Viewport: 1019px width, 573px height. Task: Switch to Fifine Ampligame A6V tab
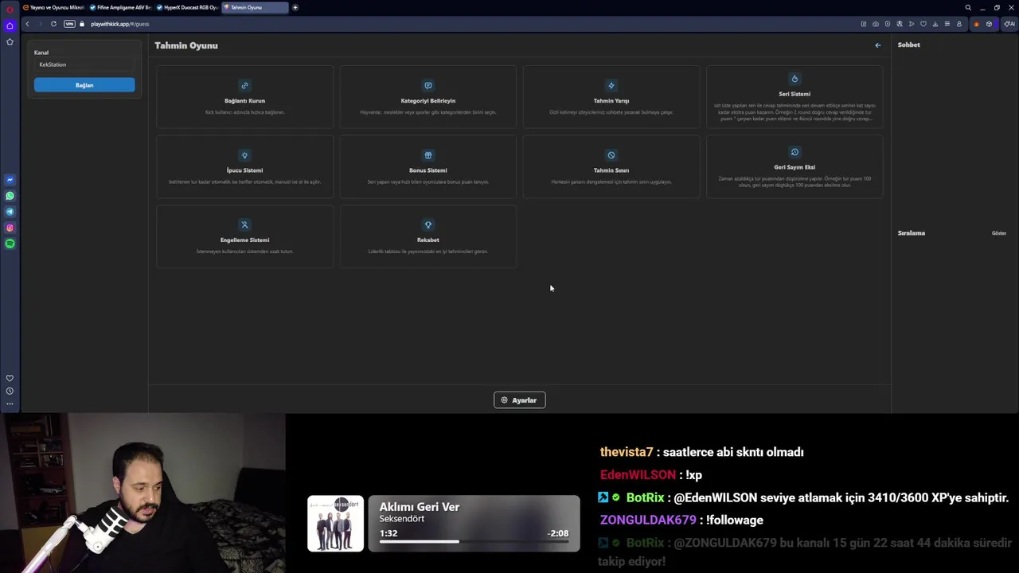tap(120, 7)
